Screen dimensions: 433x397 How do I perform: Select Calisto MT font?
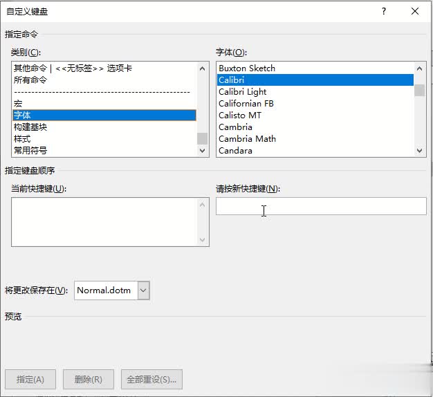(x=315, y=115)
